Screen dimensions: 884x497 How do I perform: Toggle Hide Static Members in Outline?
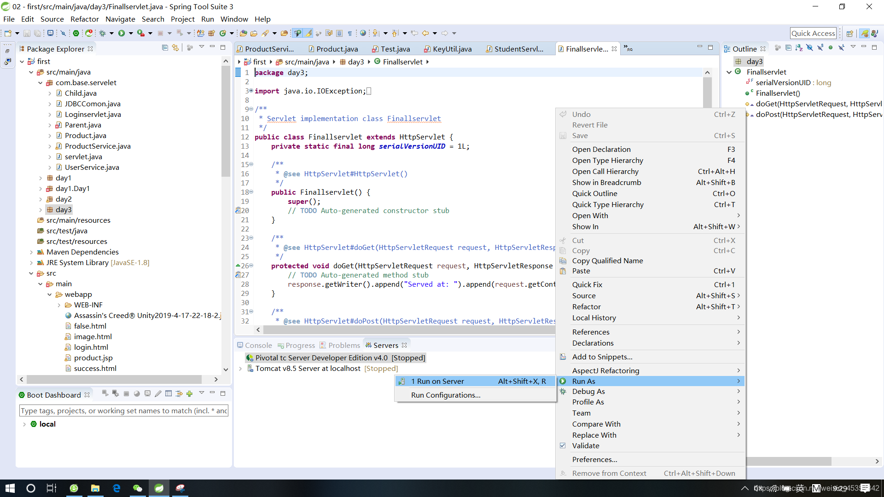(820, 47)
